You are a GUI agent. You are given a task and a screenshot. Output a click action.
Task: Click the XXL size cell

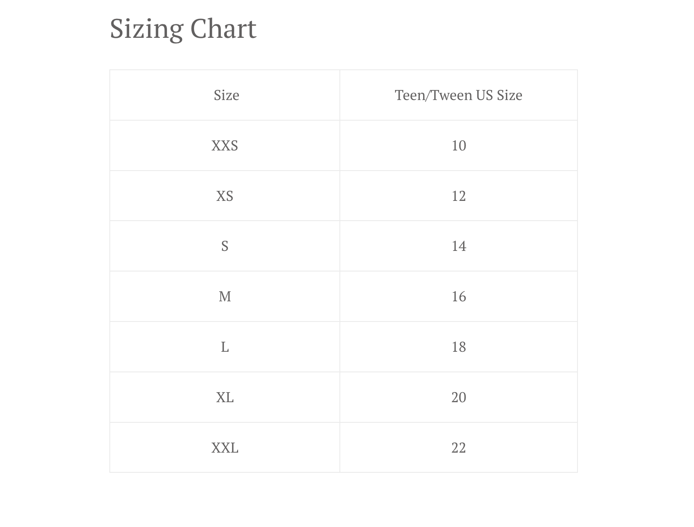pos(225,448)
